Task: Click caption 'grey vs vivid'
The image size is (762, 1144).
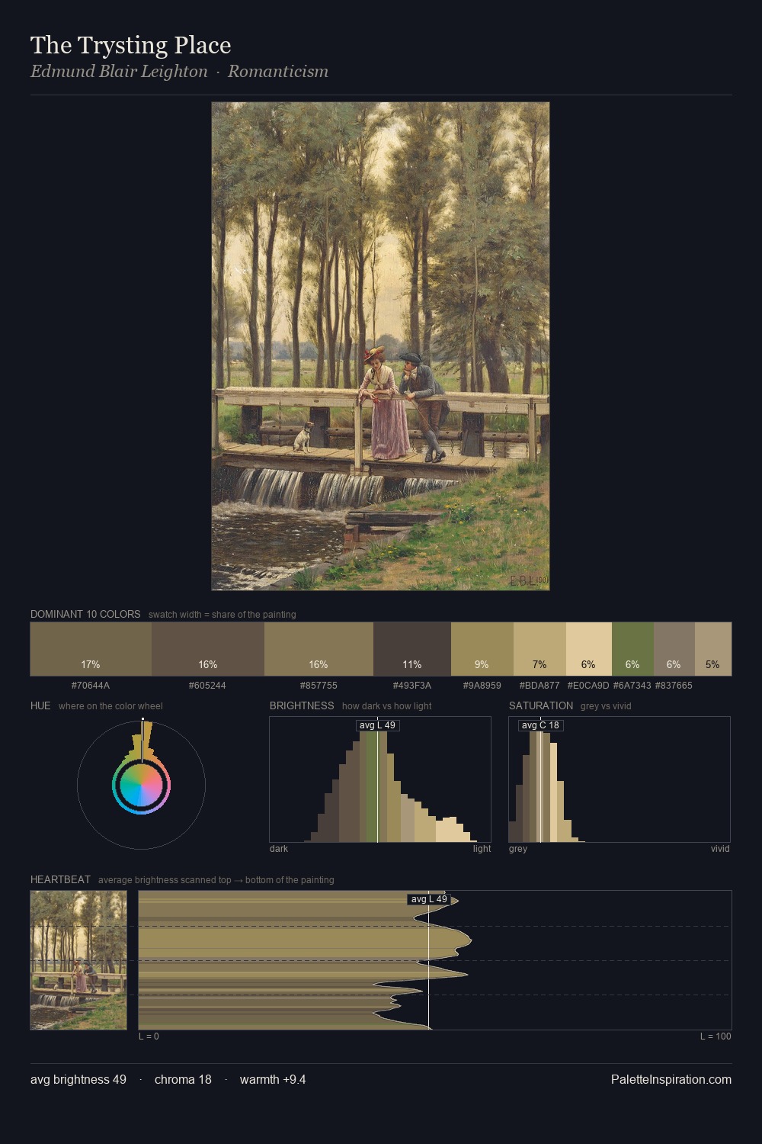Action: [606, 706]
